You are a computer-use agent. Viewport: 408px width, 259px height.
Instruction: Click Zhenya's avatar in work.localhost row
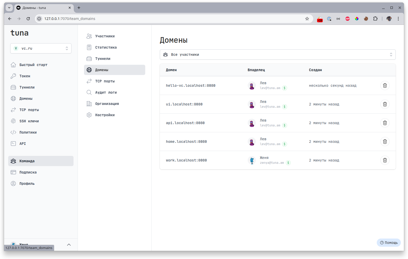pyautogui.click(x=252, y=160)
